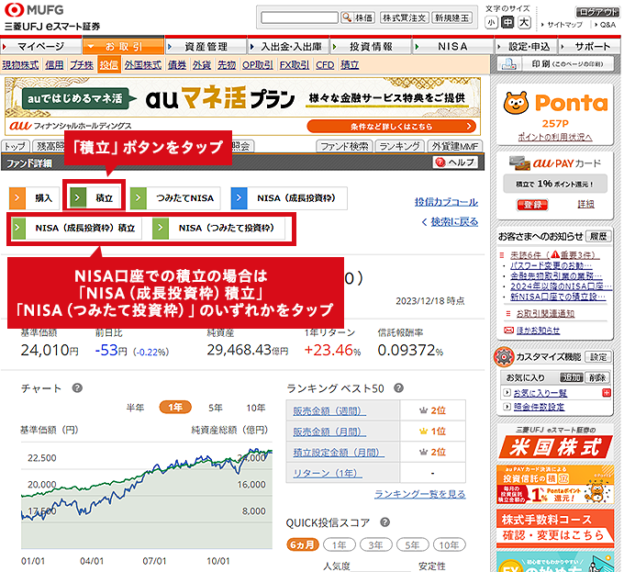
Task: Click the printer 印刷 icon button
Action: pyautogui.click(x=555, y=63)
